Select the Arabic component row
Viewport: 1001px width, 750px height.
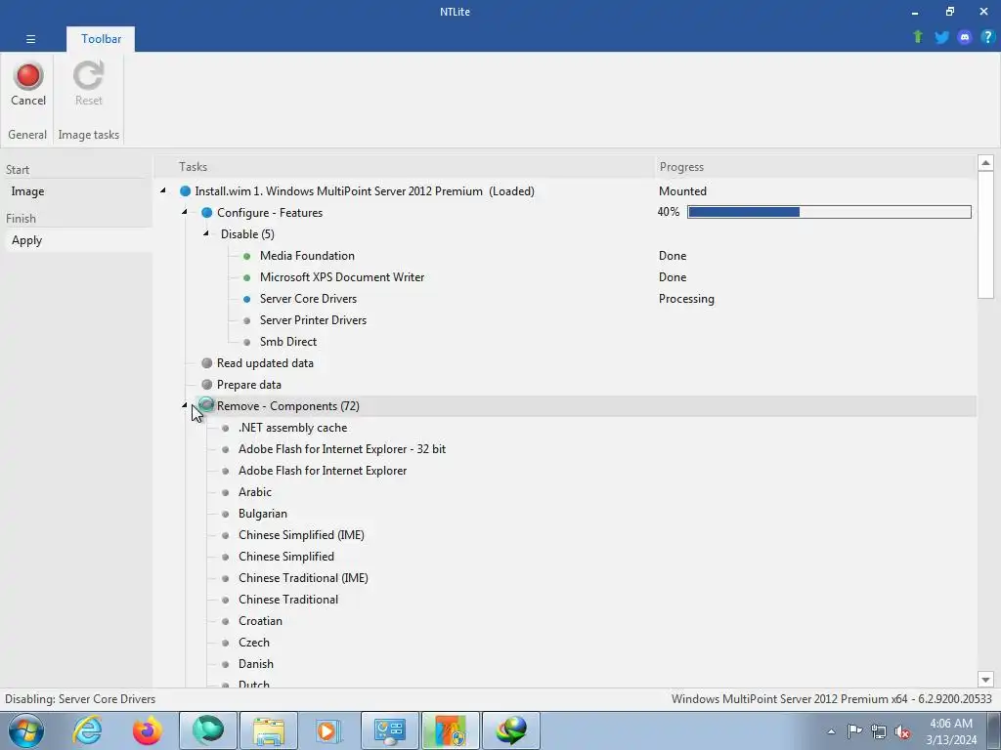coord(255,492)
